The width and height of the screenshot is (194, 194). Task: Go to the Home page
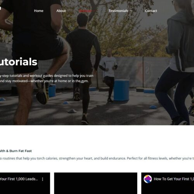pyautogui.click(x=39, y=11)
